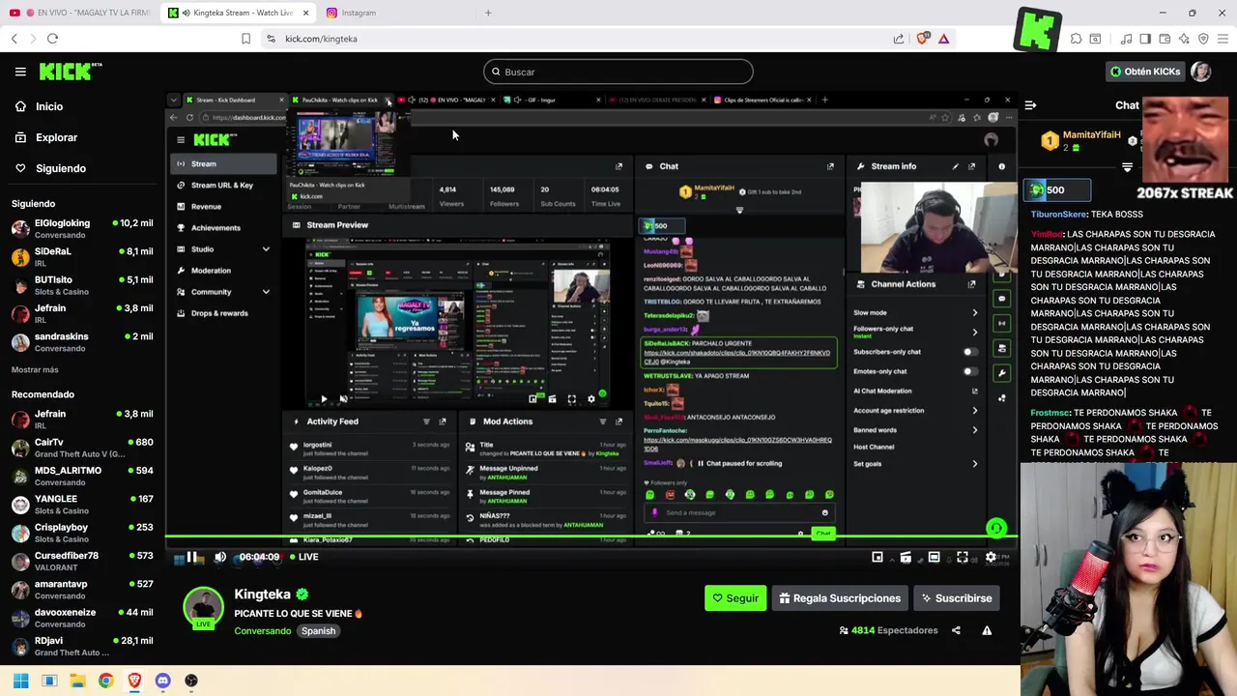Toggle the browser sidebar panel icon
Image resolution: width=1237 pixels, height=696 pixels.
(x=1145, y=39)
